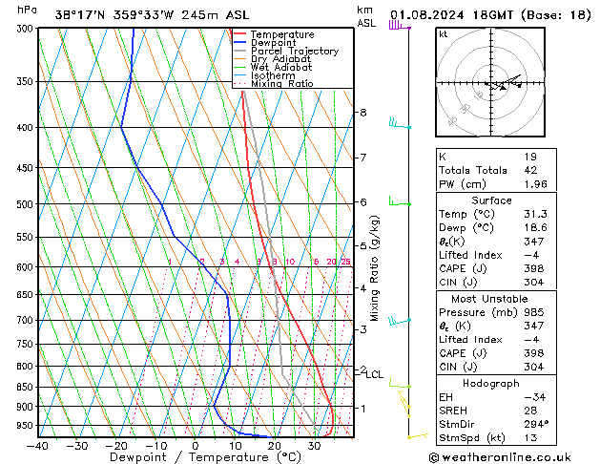
Task: Click the Most Unstable CIN (J) row
Action: 496,367
